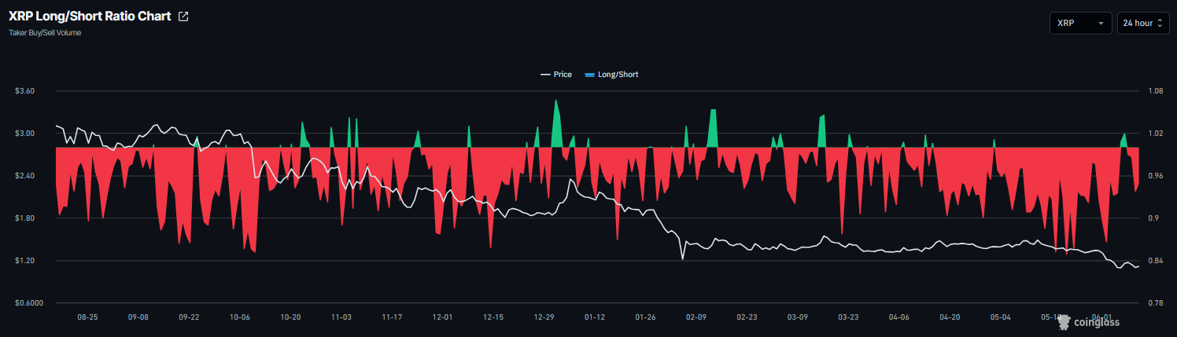This screenshot has height=337, width=1177.
Task: Click the tall green peak near 12-29
Action: tap(556, 124)
